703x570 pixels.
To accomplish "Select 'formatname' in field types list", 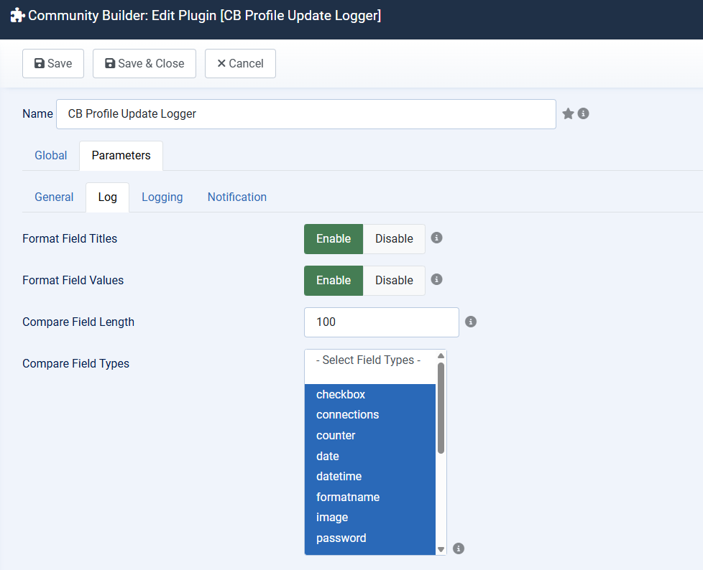I will point(370,497).
